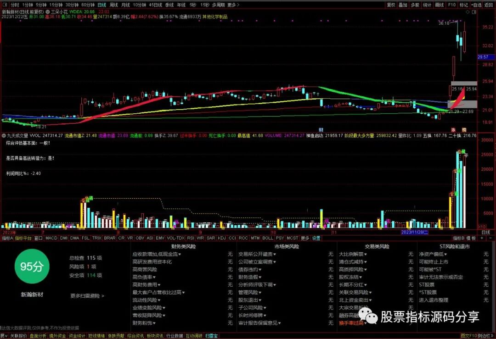The image size is (496, 339).
Task: Click the minus button in indicator bar
Action: pos(490,238)
